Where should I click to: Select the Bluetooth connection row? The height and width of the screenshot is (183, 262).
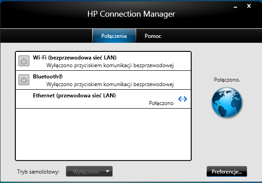(103, 80)
